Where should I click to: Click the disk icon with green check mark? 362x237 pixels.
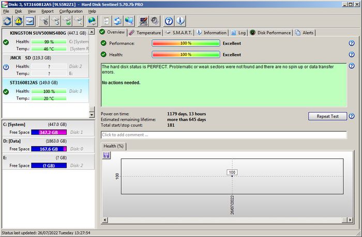pyautogui.click(x=67, y=21)
